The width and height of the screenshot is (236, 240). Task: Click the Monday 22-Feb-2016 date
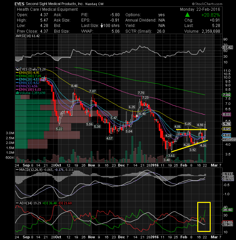coord(200,9)
